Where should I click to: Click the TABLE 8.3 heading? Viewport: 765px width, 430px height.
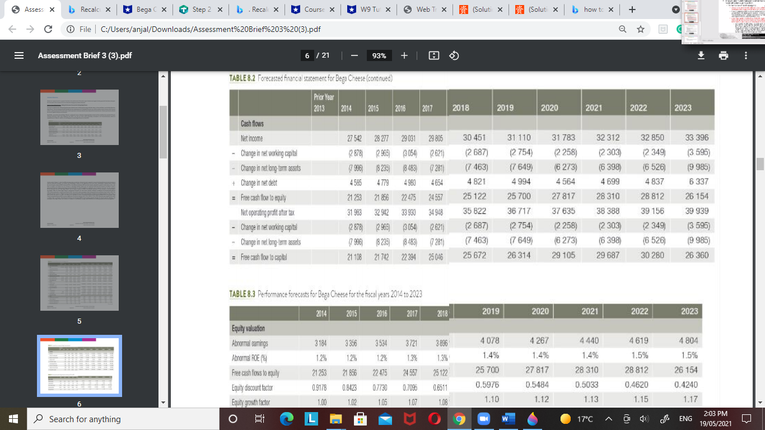[325, 293]
